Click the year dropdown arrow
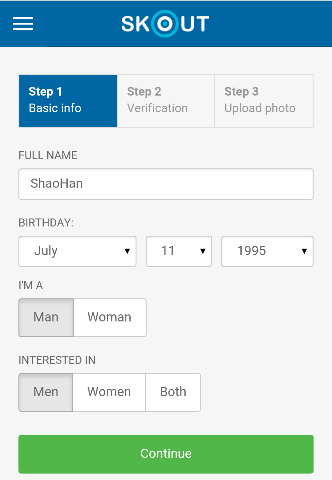 [304, 251]
